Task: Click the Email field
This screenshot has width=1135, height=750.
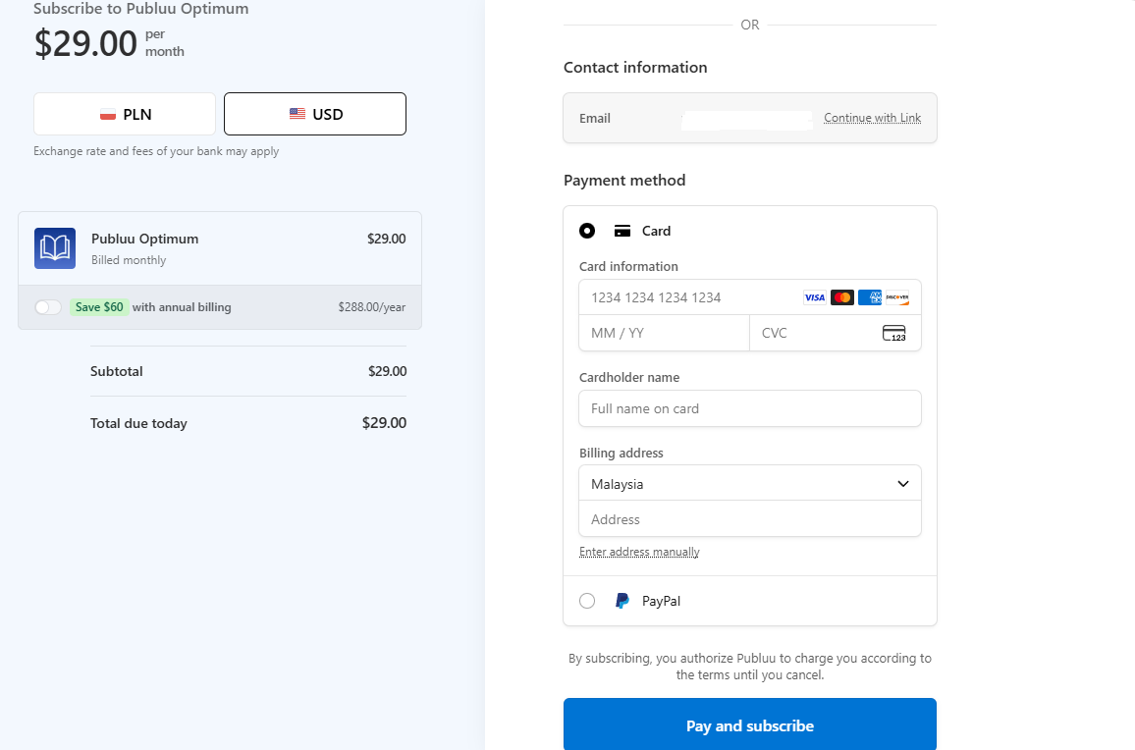Action: [x=750, y=118]
